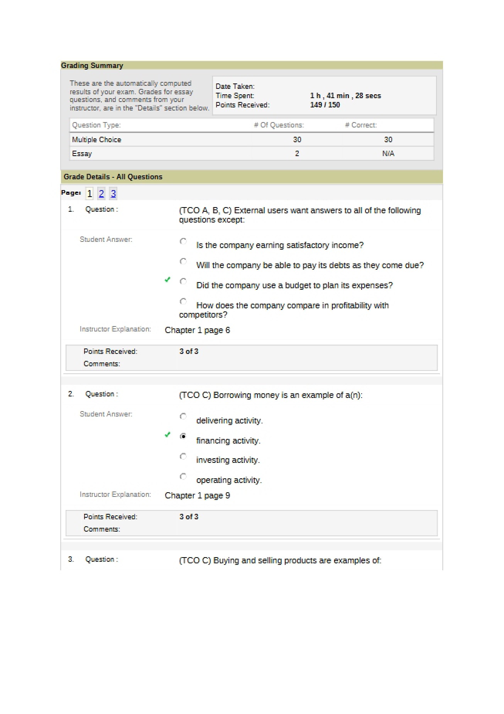504x714 pixels.
Task: Click 'Chapter 1 page 6' instructor explanation
Action: 197,330
